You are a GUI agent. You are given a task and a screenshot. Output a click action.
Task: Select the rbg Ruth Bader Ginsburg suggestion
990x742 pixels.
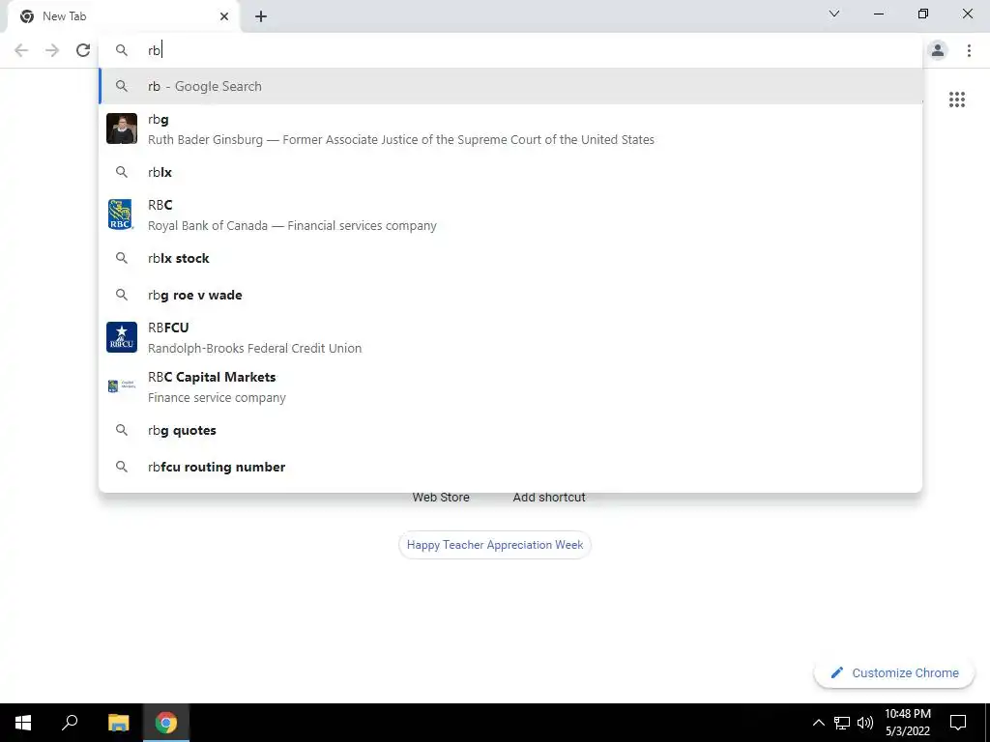[510, 129]
